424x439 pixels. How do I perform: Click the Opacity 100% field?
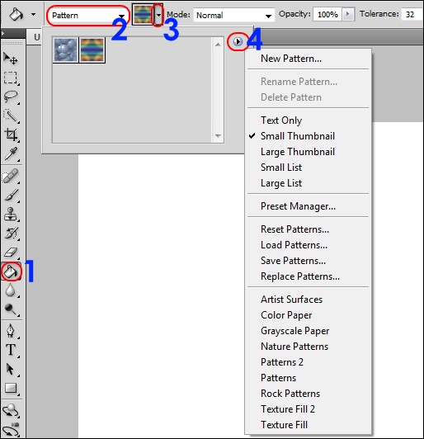click(x=327, y=14)
